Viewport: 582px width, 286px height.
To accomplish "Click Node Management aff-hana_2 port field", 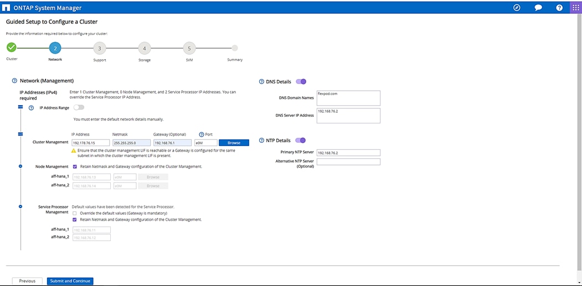I will coord(125,186).
